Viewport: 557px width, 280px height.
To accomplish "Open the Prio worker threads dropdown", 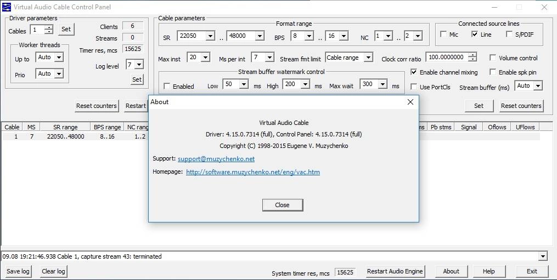I will pos(59,73).
